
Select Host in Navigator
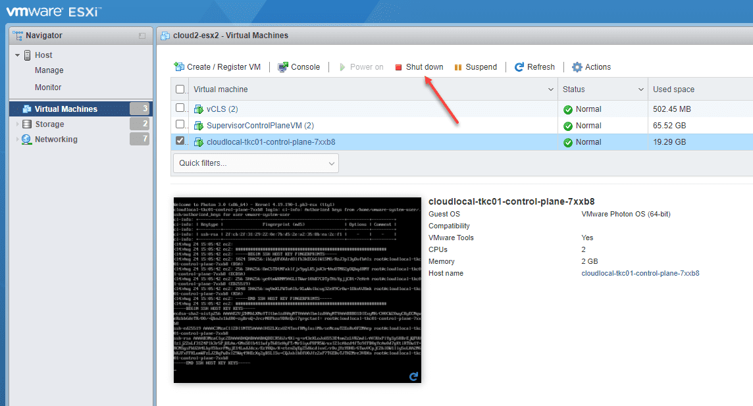43,55
